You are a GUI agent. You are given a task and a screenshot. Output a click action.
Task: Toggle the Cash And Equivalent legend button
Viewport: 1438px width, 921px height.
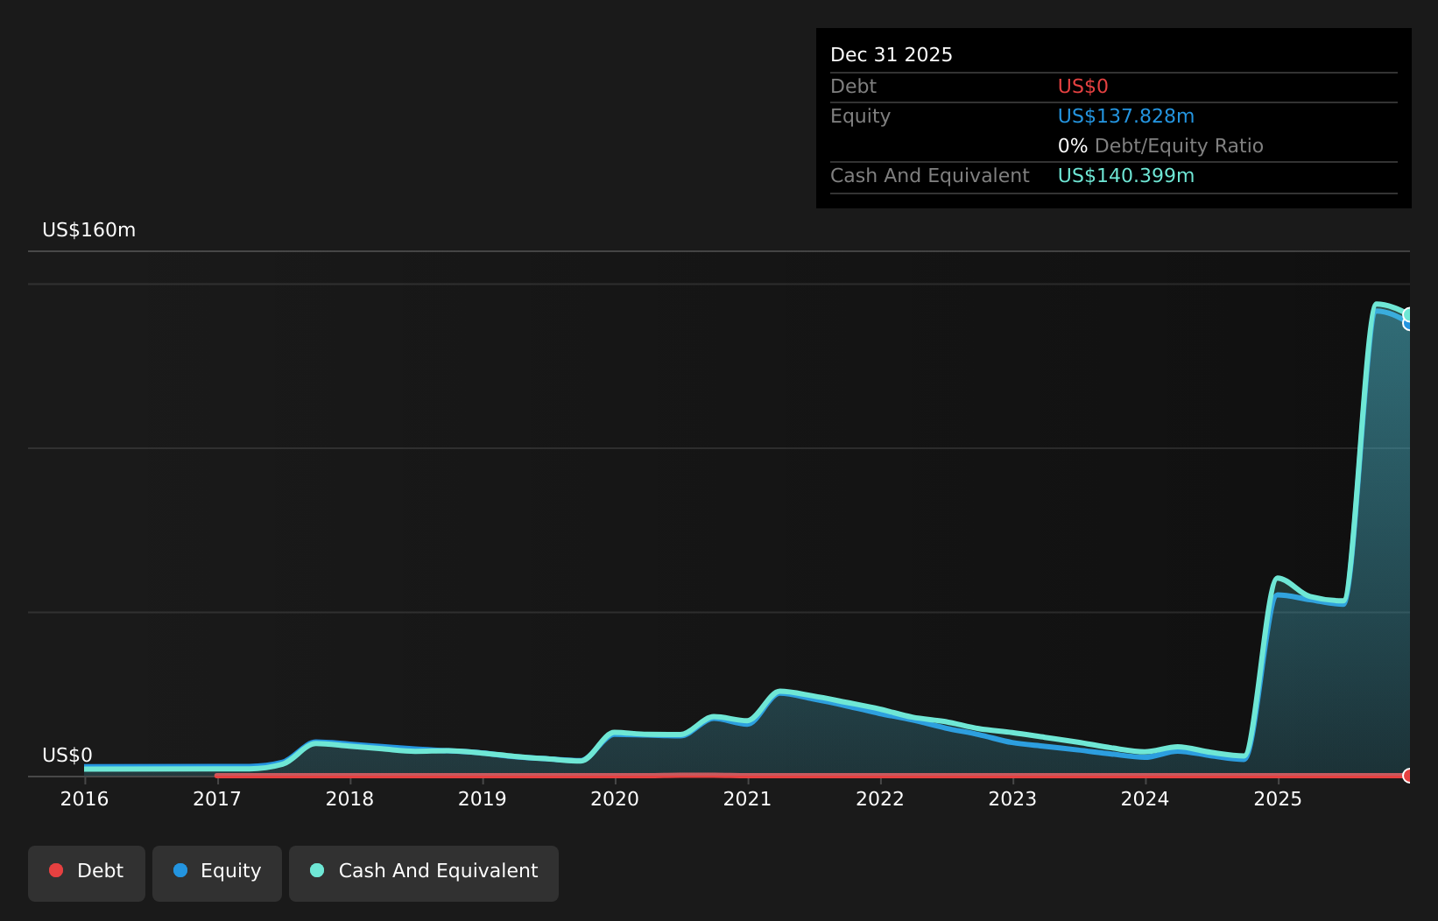click(424, 873)
